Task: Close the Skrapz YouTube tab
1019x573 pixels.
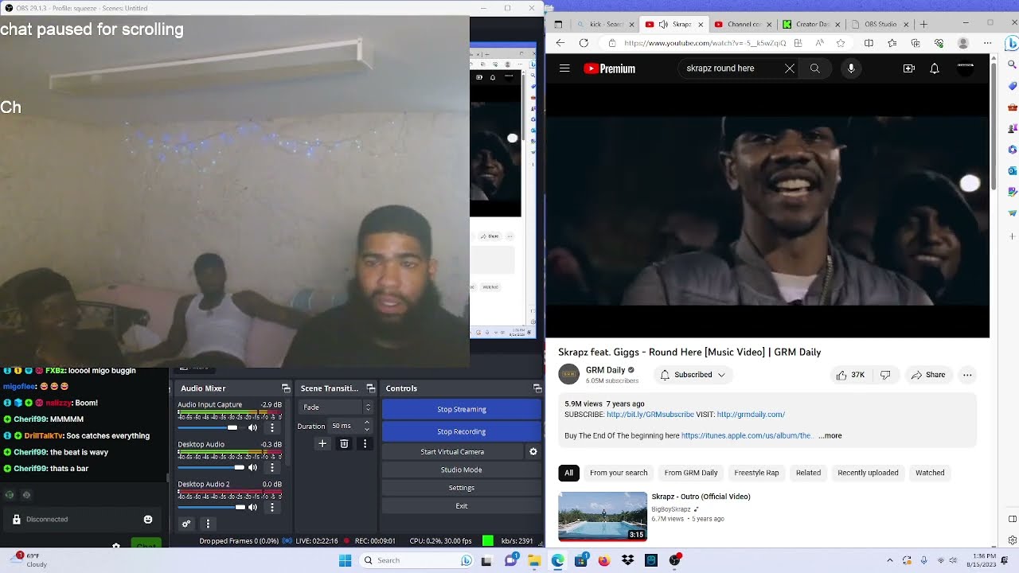Action: pyautogui.click(x=701, y=25)
